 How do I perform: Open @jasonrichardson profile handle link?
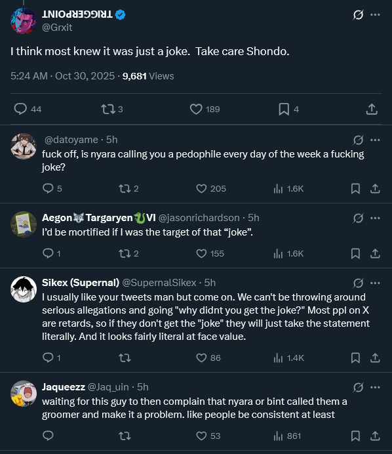199,218
